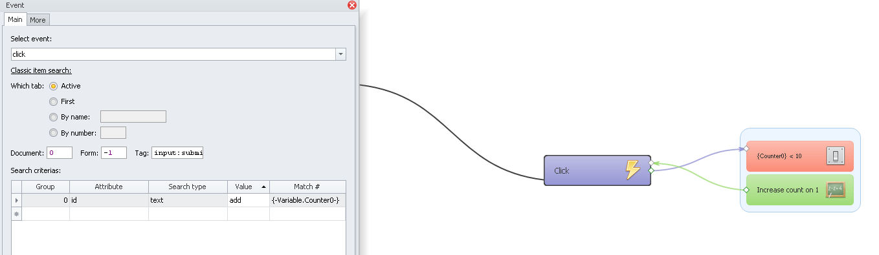This screenshot has width=879, height=255.
Task: Close the Event dialog with red X
Action: click(x=352, y=5)
